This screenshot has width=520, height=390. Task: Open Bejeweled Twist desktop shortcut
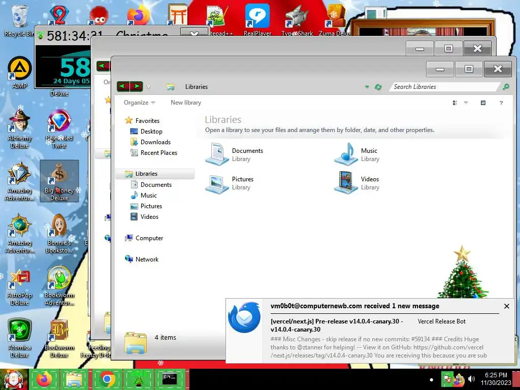tap(59, 128)
